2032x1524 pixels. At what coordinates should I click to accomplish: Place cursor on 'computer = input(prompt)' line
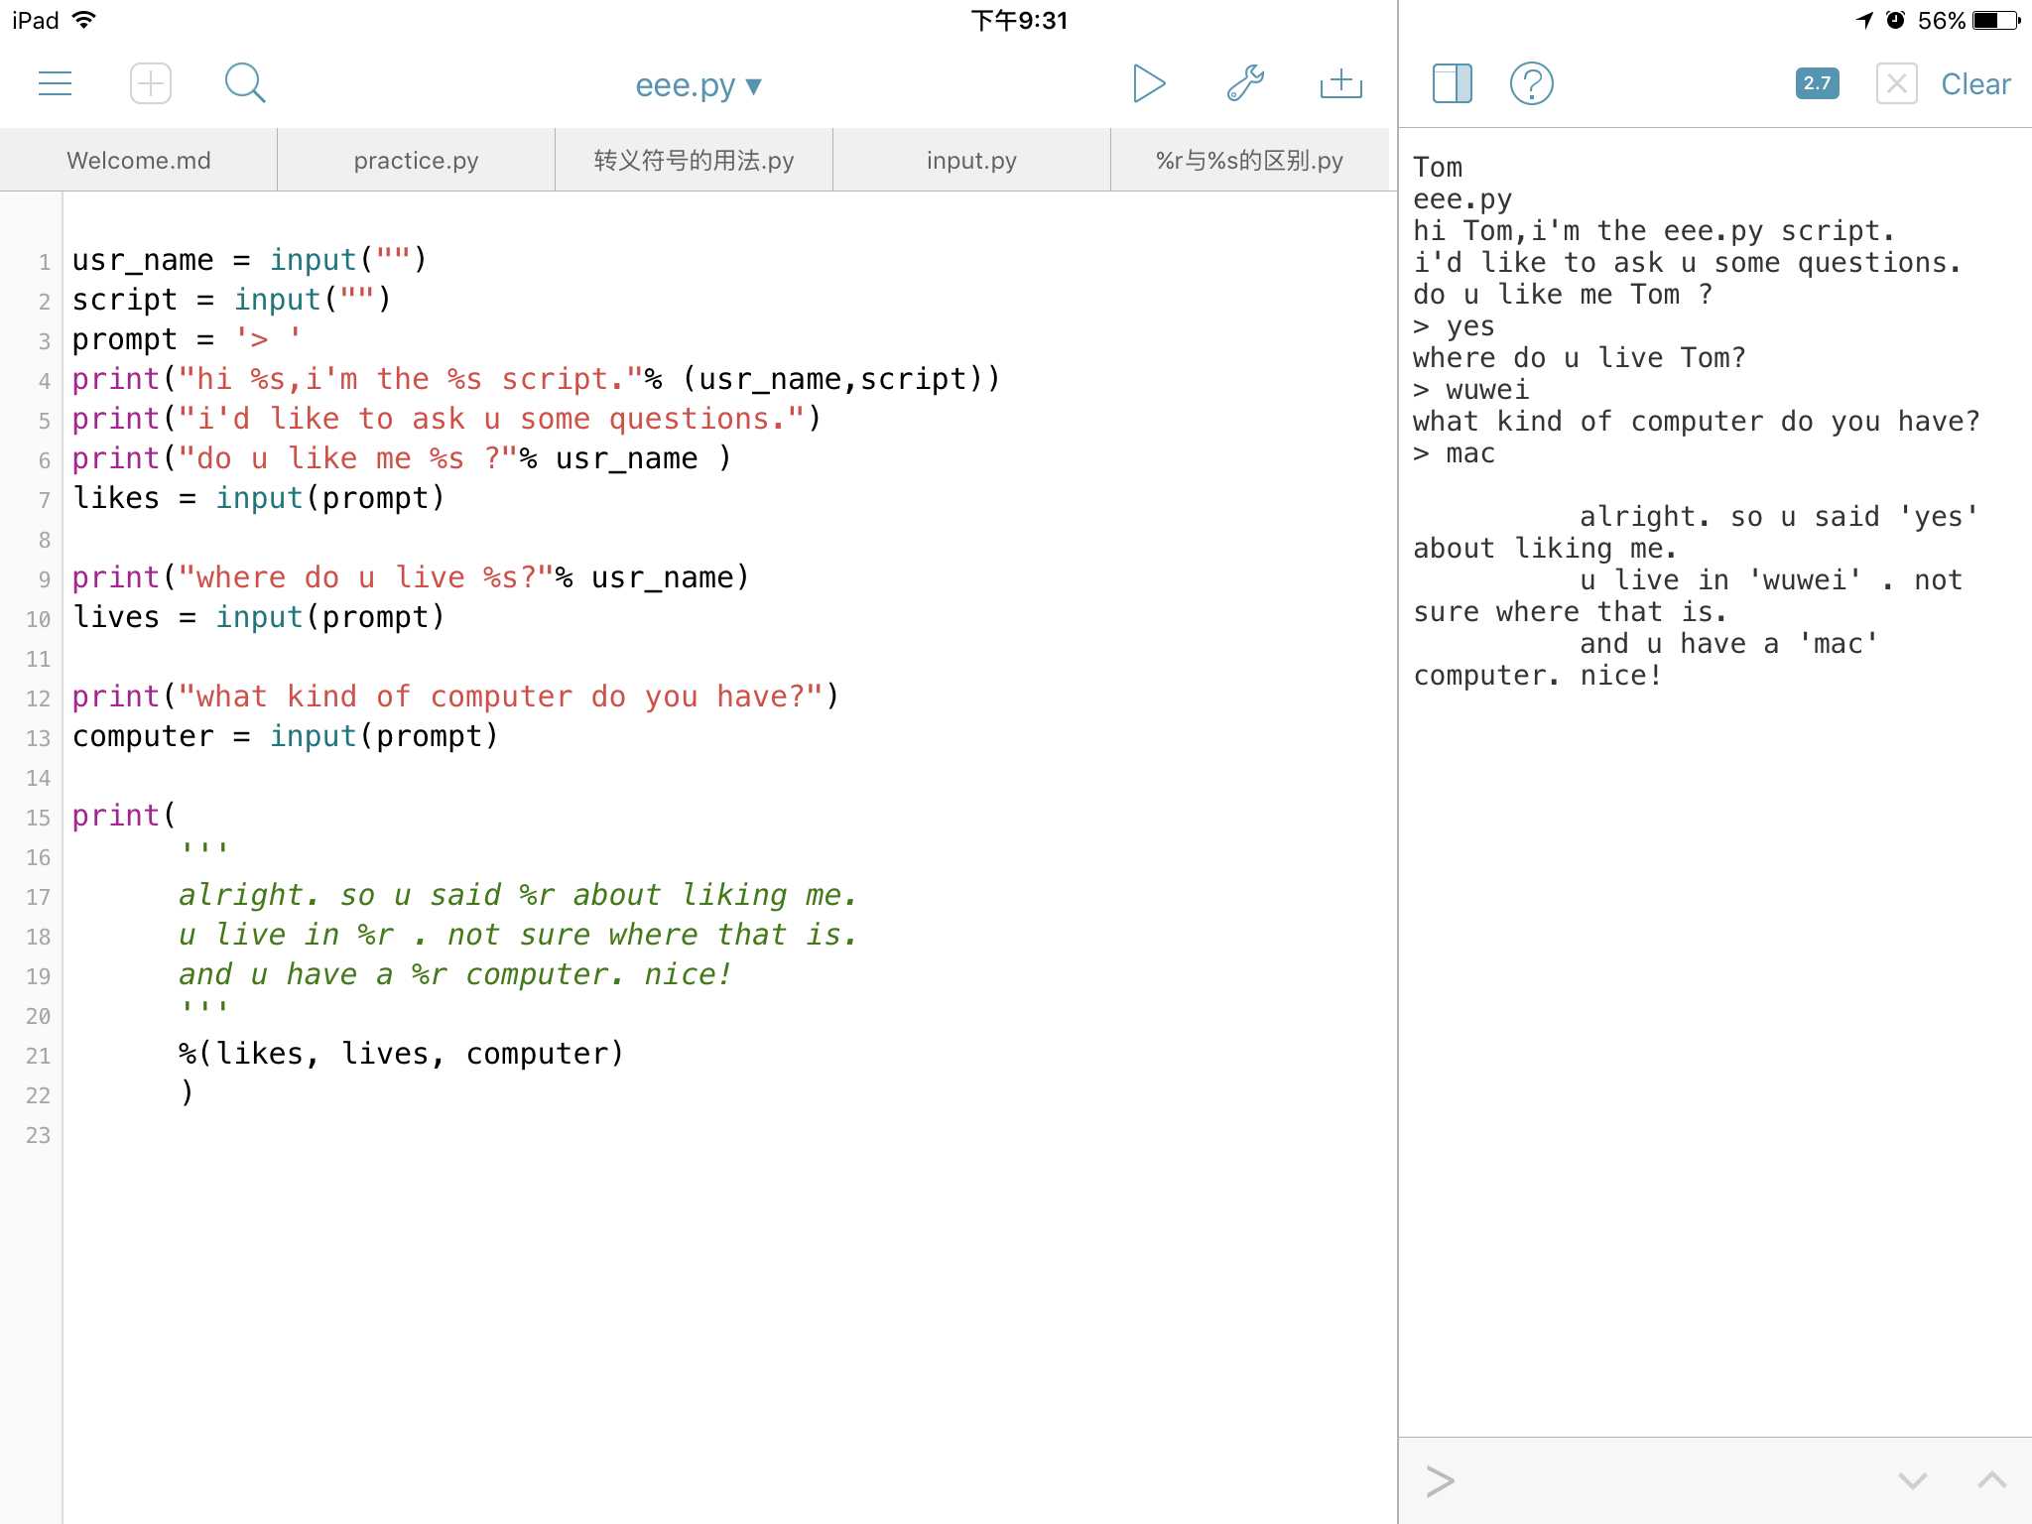pos(285,736)
